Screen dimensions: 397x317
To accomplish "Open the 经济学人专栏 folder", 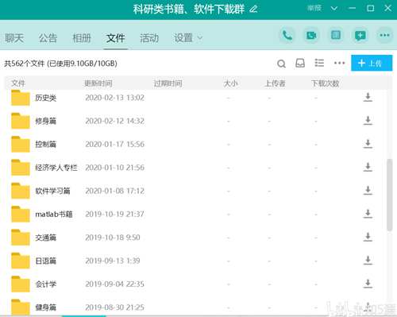I will 56,168.
